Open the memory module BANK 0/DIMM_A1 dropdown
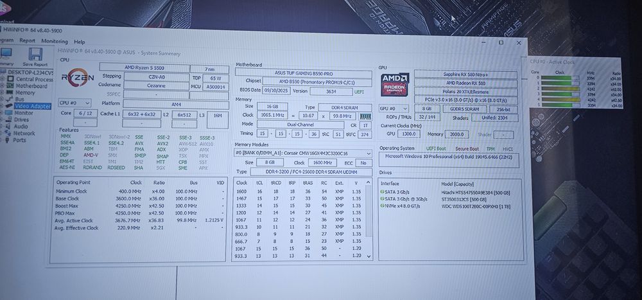 point(304,154)
